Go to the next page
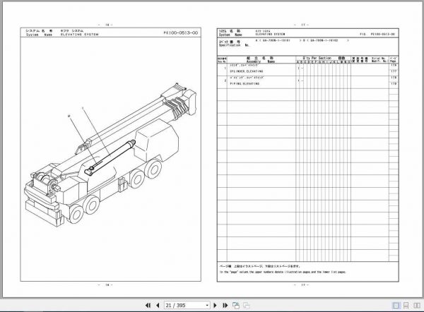 tap(216, 305)
